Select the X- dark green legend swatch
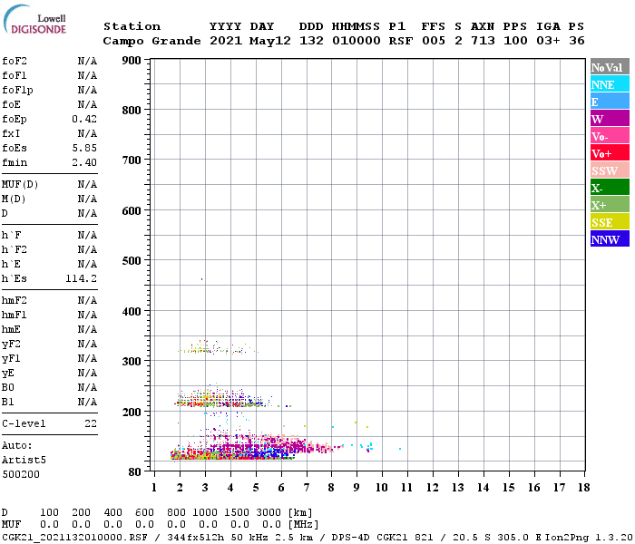This screenshot has height=544, width=635. click(x=610, y=188)
